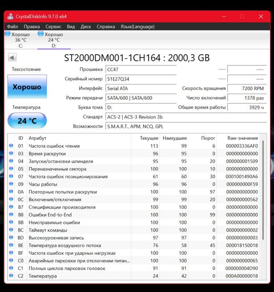
Task: Open the Вид menu
Action: click(71, 27)
